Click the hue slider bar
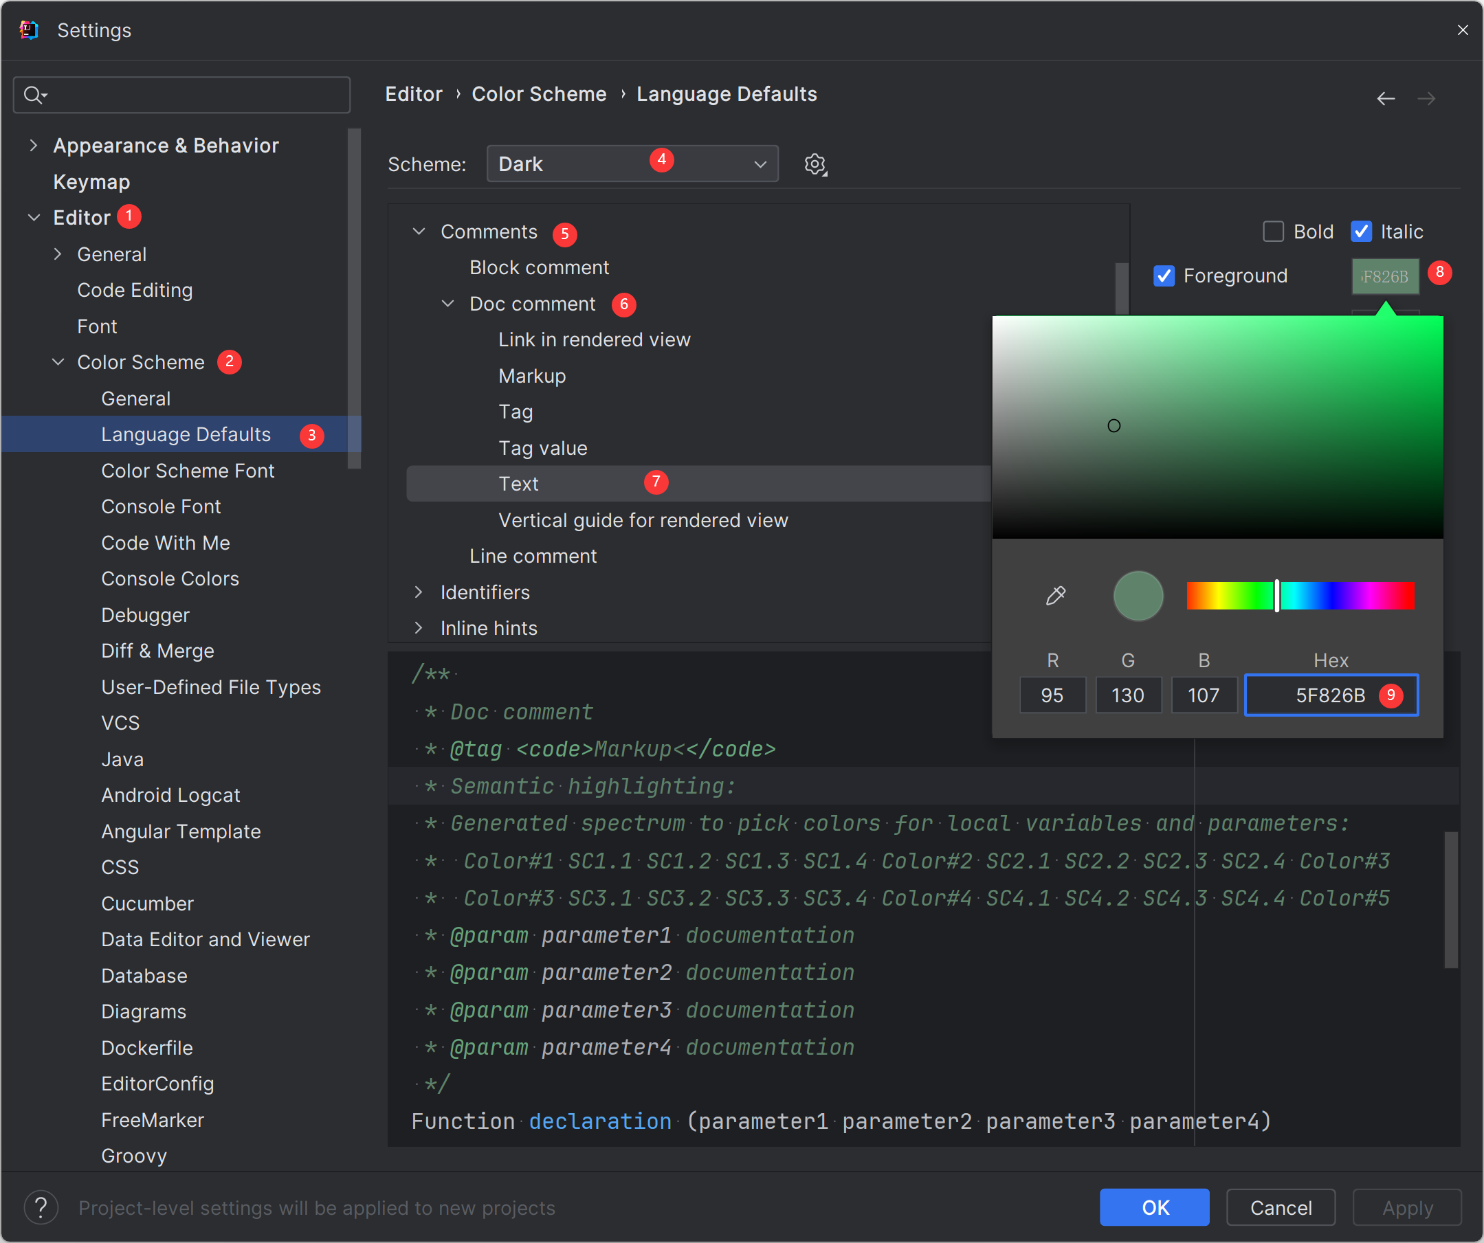The width and height of the screenshot is (1484, 1243). [x=1300, y=595]
